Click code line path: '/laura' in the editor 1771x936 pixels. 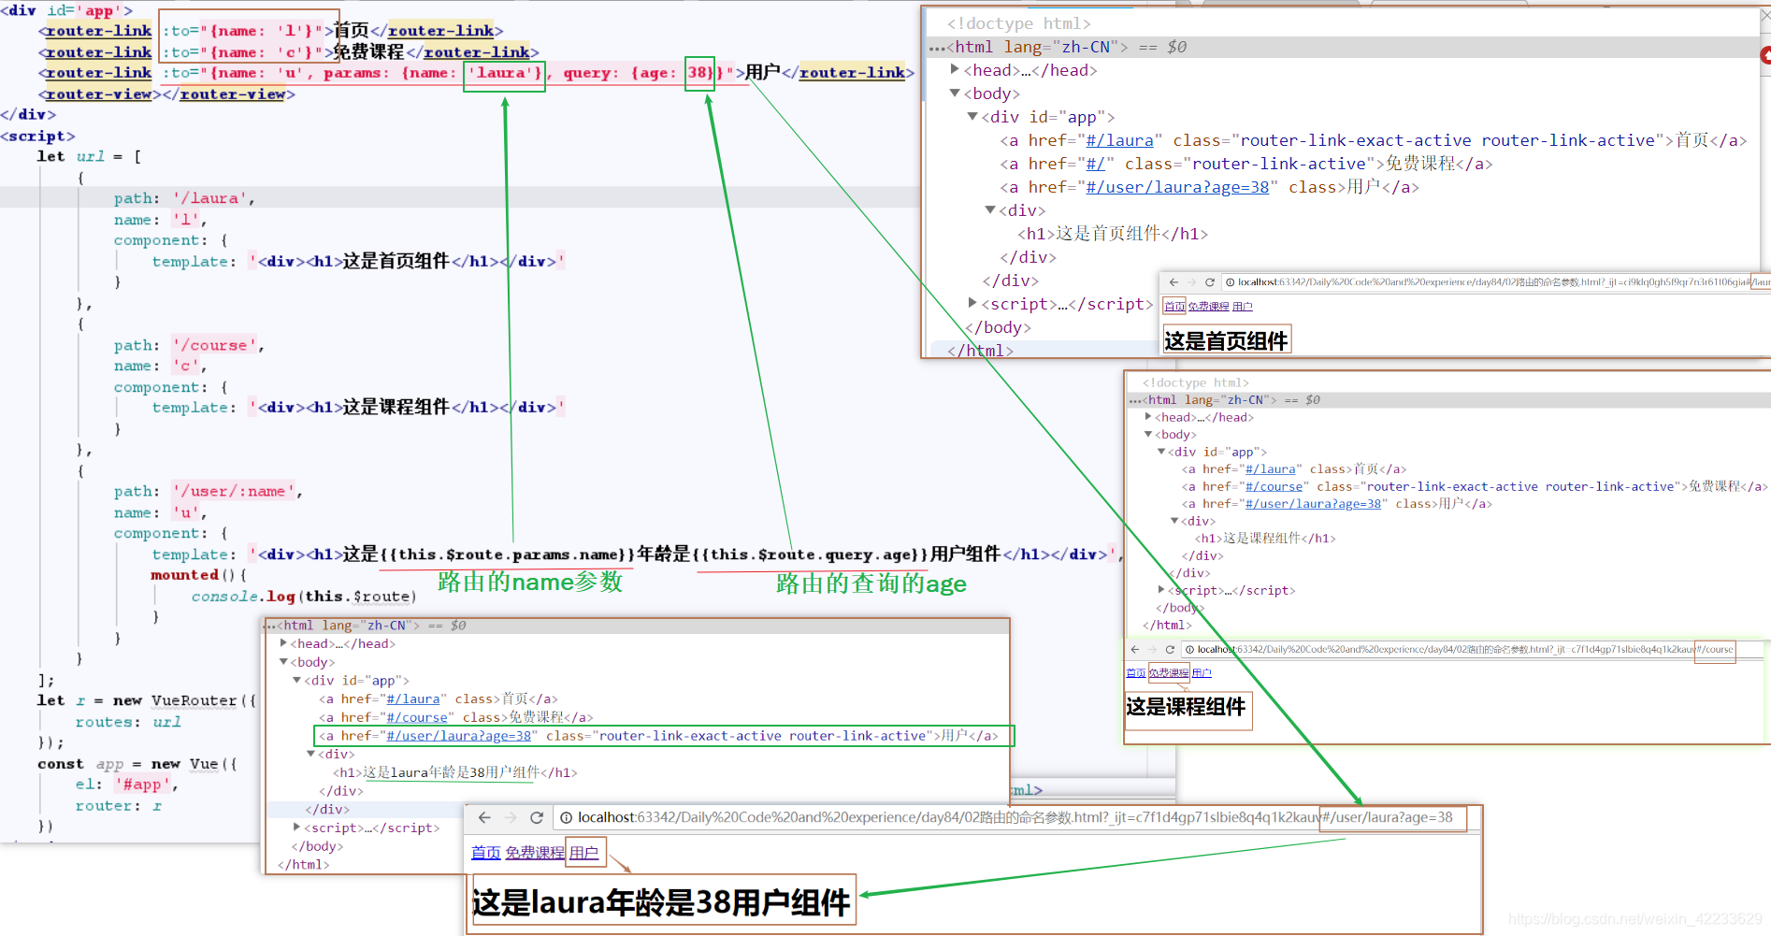pos(184,198)
